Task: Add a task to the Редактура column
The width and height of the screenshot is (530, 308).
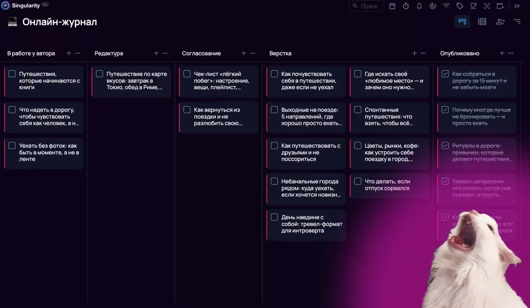Action: click(x=156, y=53)
